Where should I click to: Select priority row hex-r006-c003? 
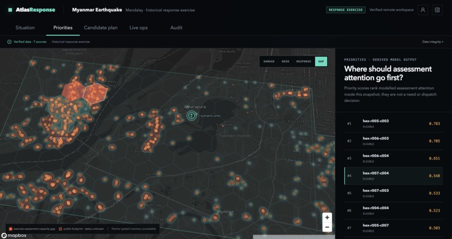394,141
